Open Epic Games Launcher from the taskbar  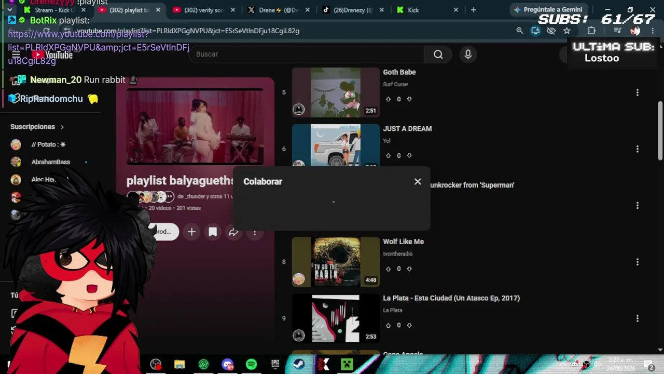tap(275, 364)
